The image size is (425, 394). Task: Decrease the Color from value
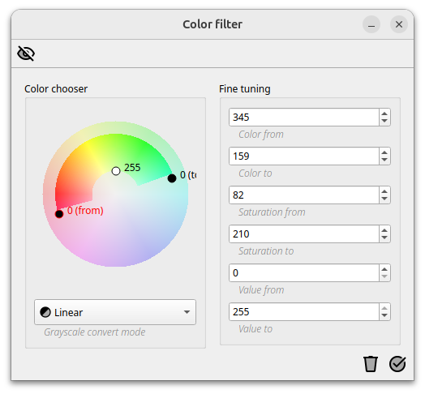click(384, 121)
